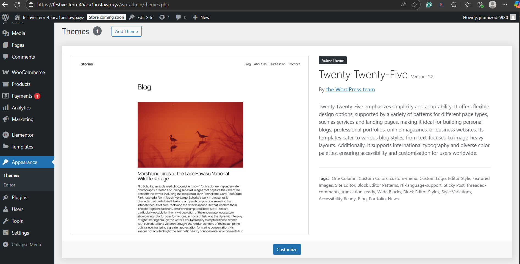Click the Customize button
Viewport: 520px width, 264px height.
[x=287, y=249]
